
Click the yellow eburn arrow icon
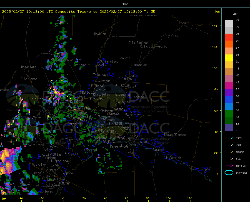pos(229,152)
